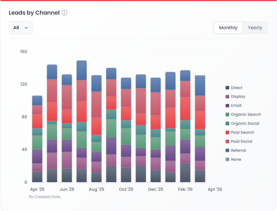Select the Monthly tab
277x211 pixels.
click(228, 28)
